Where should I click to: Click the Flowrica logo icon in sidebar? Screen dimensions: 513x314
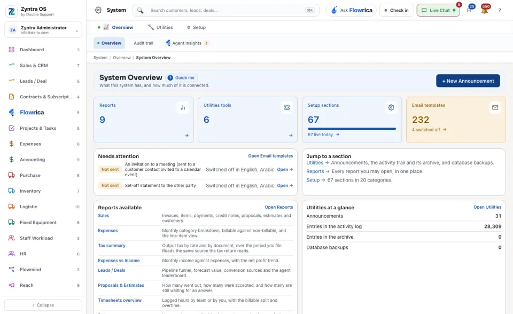pos(11,113)
